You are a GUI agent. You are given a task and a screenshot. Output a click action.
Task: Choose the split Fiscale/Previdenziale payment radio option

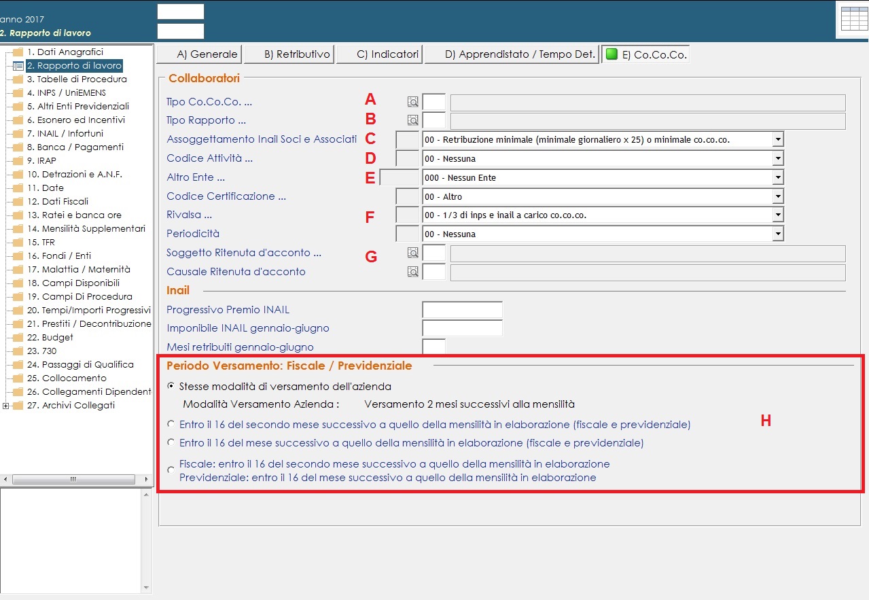(171, 470)
